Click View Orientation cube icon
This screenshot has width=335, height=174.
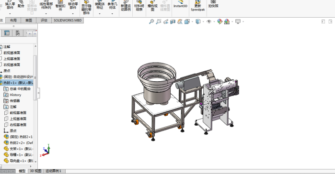pos(187,22)
